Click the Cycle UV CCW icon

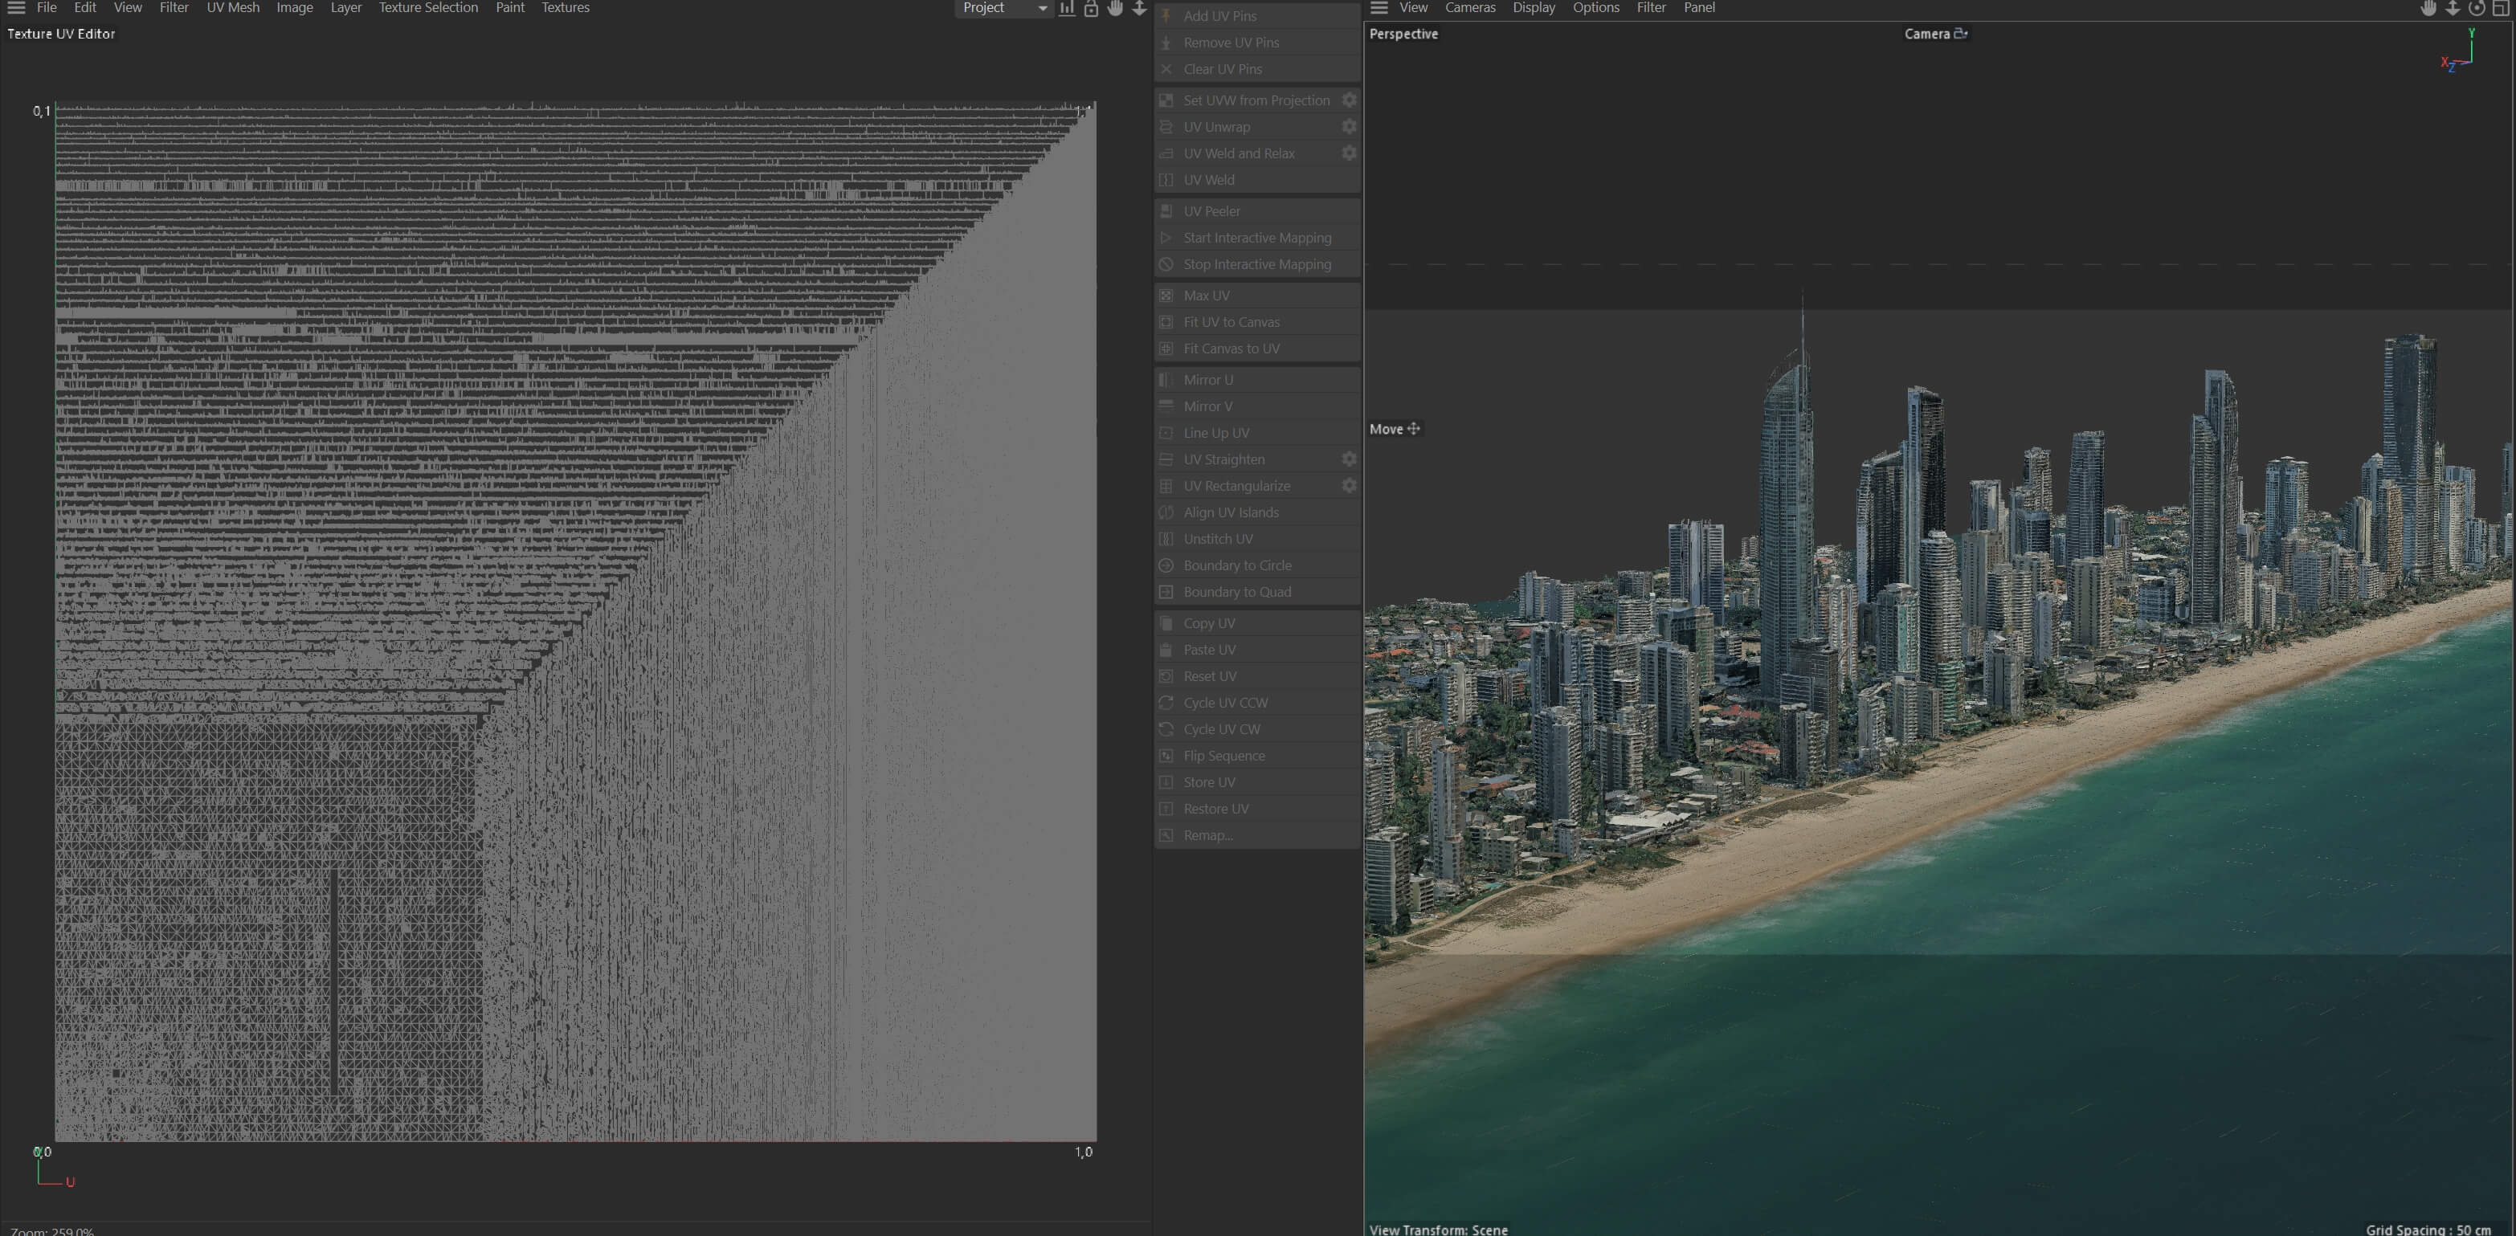click(x=1165, y=702)
